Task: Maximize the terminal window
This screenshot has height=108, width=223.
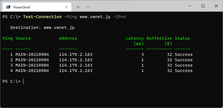Action: tap(203, 6)
